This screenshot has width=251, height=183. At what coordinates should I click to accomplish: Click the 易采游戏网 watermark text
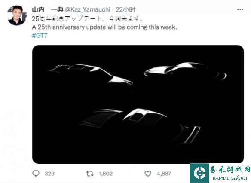point(230,170)
